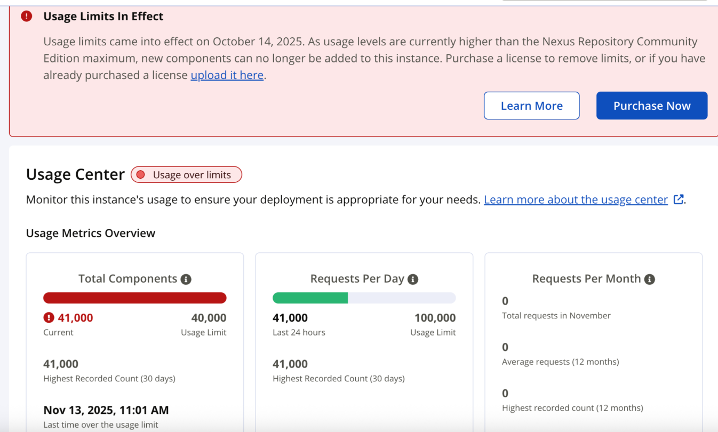
Task: Open the Learn More button
Action: (x=531, y=106)
